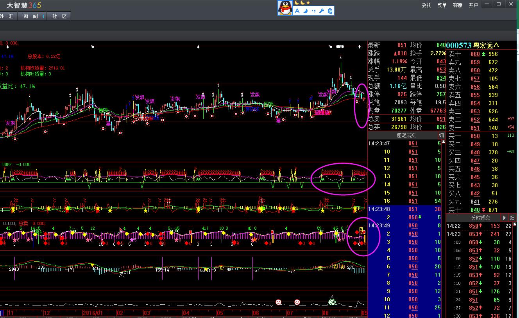The image size is (519, 318).
Task: Click the 总手 value 13.80万
Action: click(396, 70)
